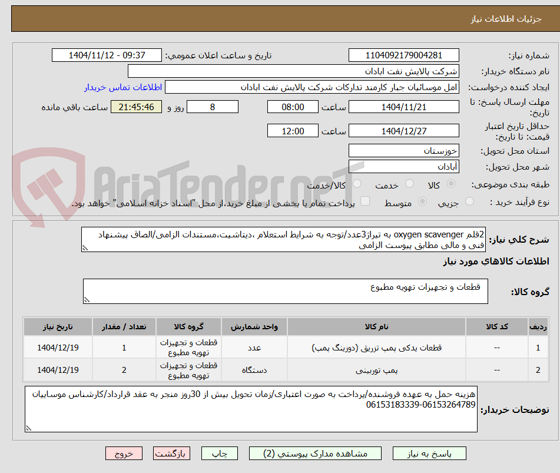Click the 'بازگشت' back button
The image size is (560, 473).
click(171, 454)
